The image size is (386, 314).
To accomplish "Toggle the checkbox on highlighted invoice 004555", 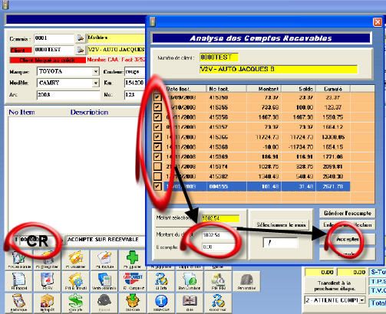I will [x=157, y=186].
